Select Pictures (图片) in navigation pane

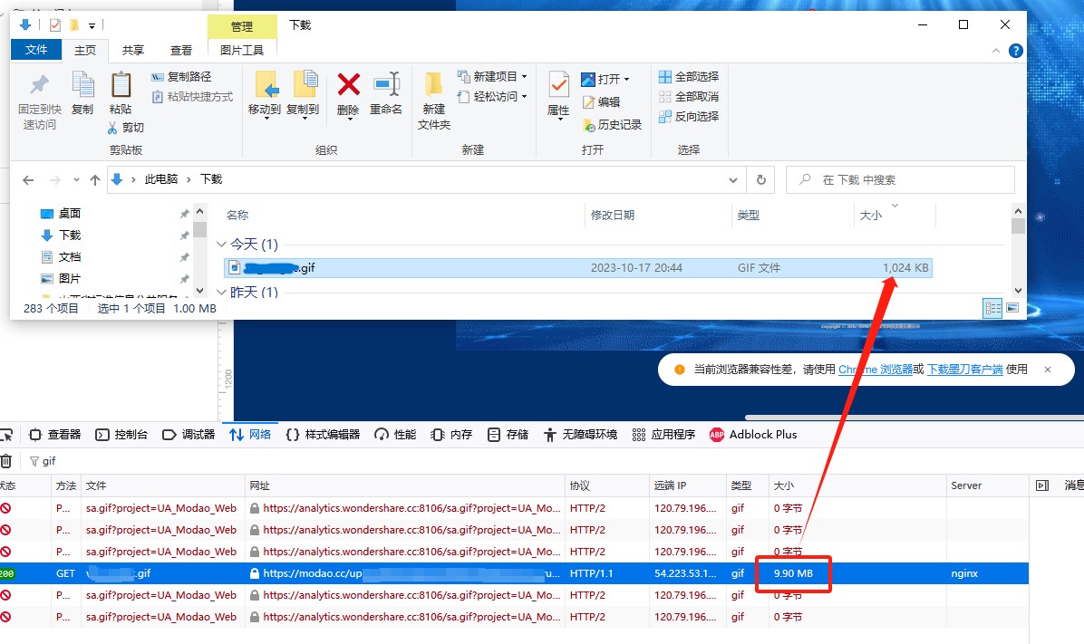[x=61, y=278]
